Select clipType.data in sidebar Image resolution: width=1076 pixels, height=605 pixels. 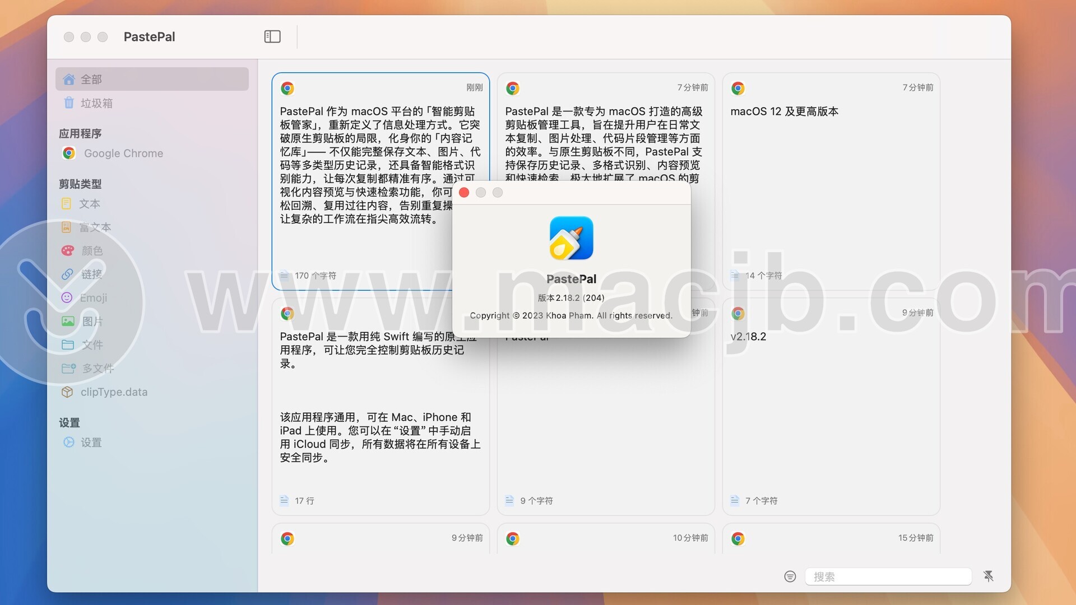152,392
